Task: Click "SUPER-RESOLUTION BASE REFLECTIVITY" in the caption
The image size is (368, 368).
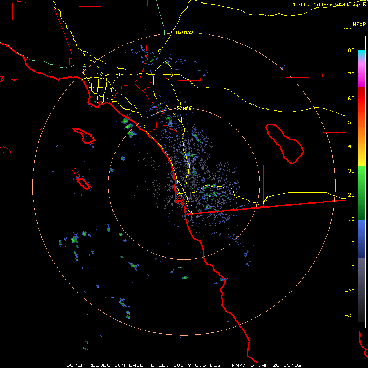Action: 129,365
